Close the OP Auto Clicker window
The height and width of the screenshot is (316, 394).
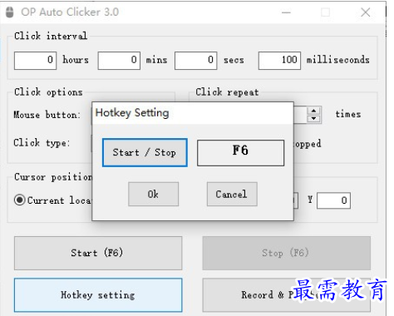(x=366, y=12)
